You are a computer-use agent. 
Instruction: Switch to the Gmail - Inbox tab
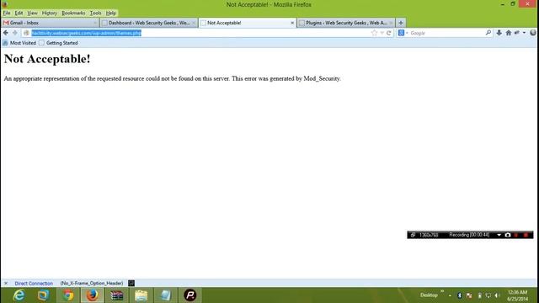coord(50,23)
